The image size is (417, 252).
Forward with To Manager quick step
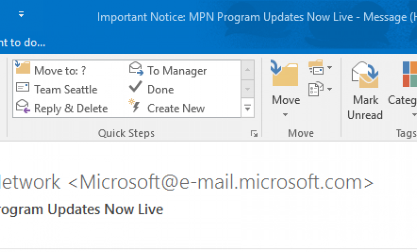coord(168,70)
